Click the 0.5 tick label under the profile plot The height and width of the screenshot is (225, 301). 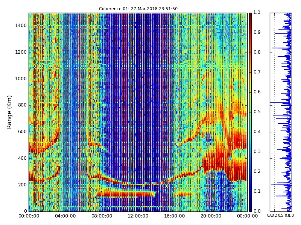[x=281, y=216]
